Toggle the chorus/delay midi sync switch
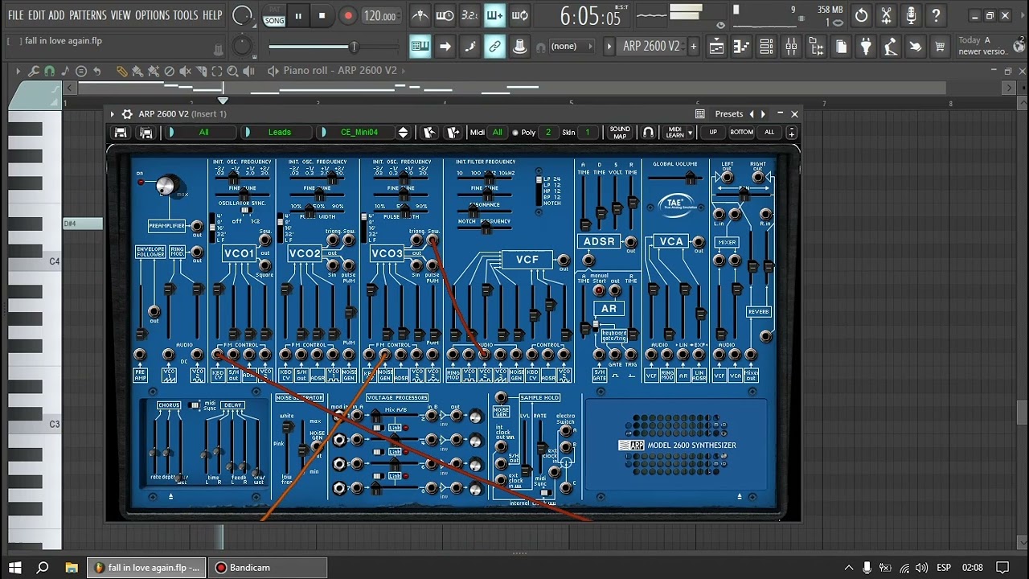This screenshot has width=1029, height=579. (x=194, y=405)
